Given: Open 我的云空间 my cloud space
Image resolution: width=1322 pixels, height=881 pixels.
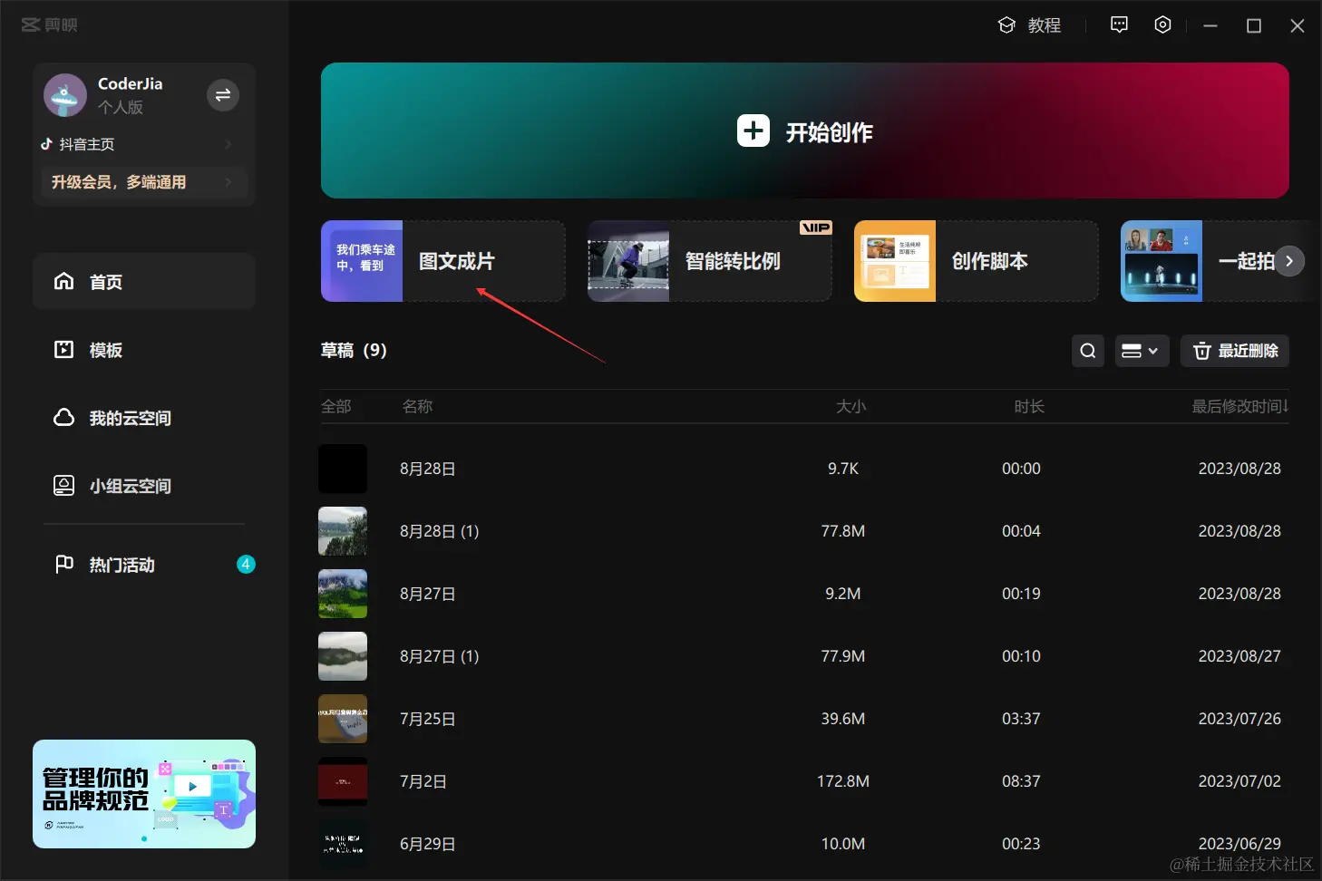Looking at the screenshot, I should [144, 418].
